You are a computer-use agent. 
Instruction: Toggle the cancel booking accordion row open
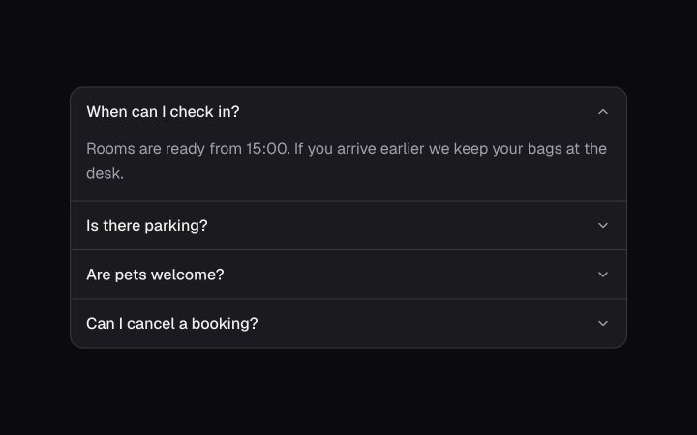(348, 323)
